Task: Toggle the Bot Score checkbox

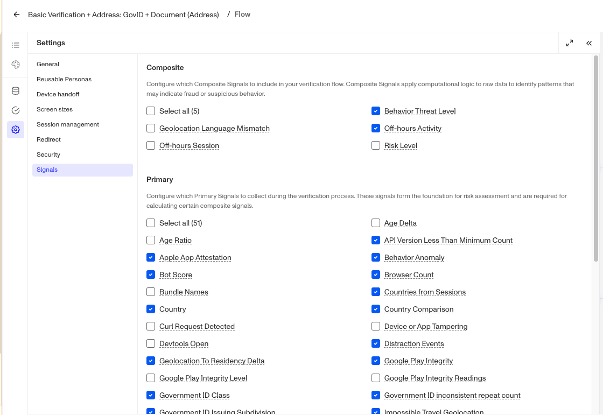Action: [x=151, y=275]
